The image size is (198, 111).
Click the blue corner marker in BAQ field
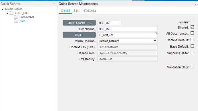(x=156, y=33)
